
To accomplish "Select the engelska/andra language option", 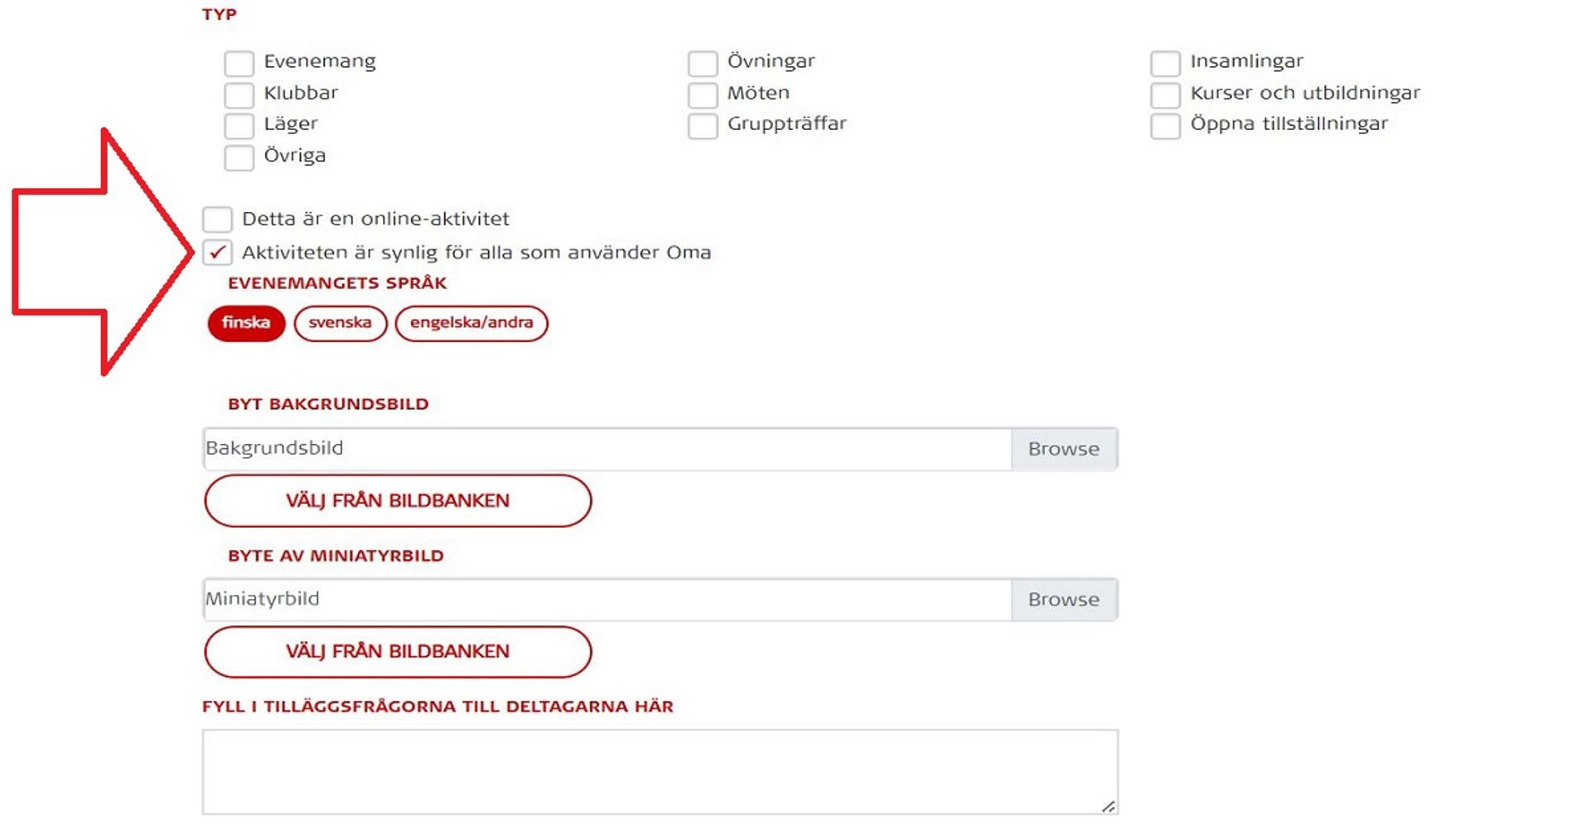I will pyautogui.click(x=471, y=323).
